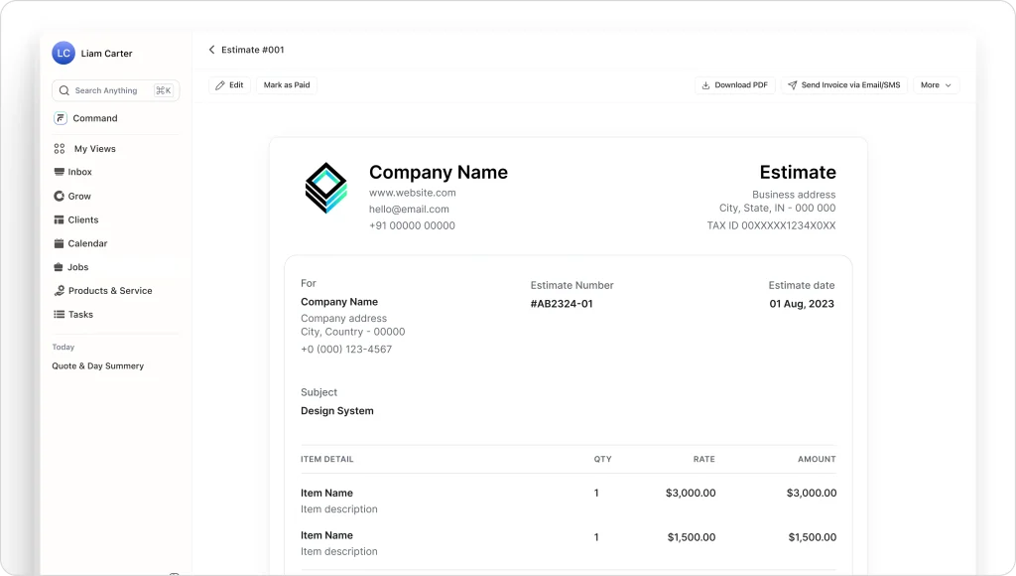
Task: Select the My Views grid icon
Action: [60, 148]
